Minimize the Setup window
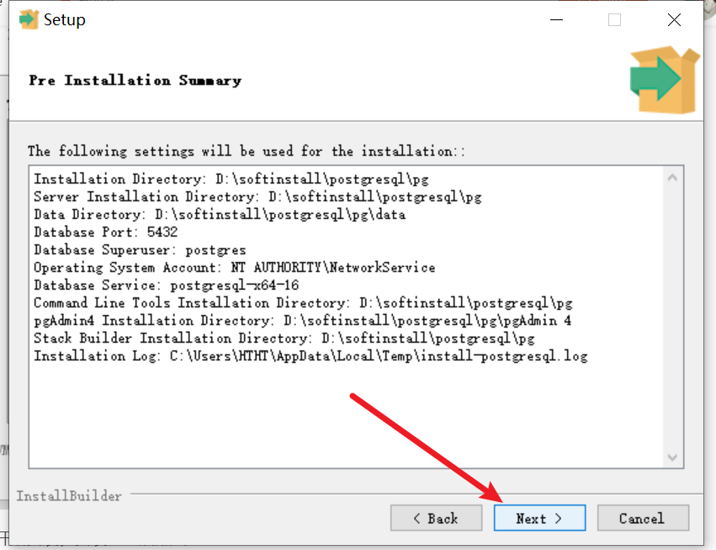This screenshot has width=716, height=550. pos(556,19)
